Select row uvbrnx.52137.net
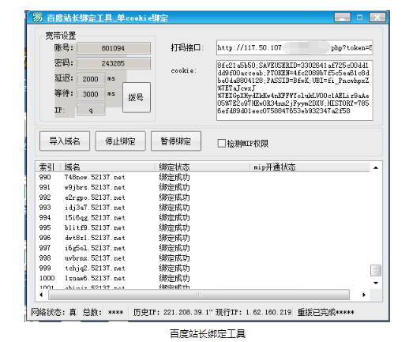This screenshot has height=342, width=409. click(x=203, y=258)
